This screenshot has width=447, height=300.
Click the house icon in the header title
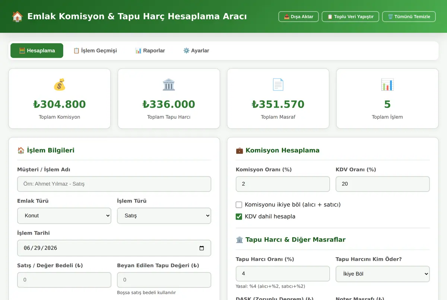(x=17, y=16)
